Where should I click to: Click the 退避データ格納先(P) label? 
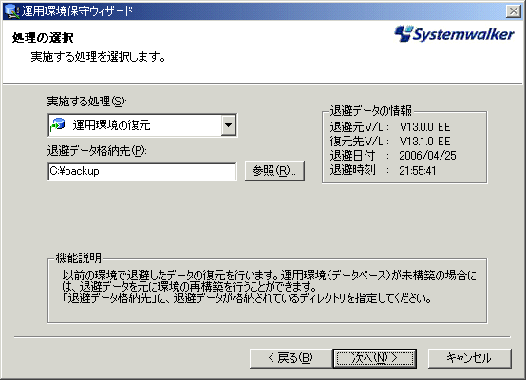pos(97,151)
